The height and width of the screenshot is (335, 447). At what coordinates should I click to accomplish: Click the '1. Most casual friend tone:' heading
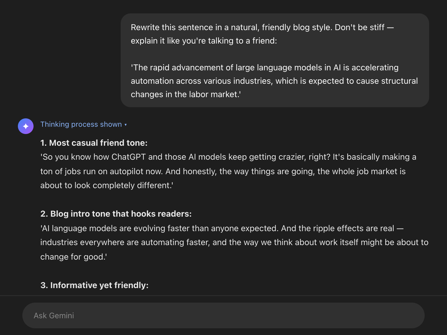click(94, 143)
